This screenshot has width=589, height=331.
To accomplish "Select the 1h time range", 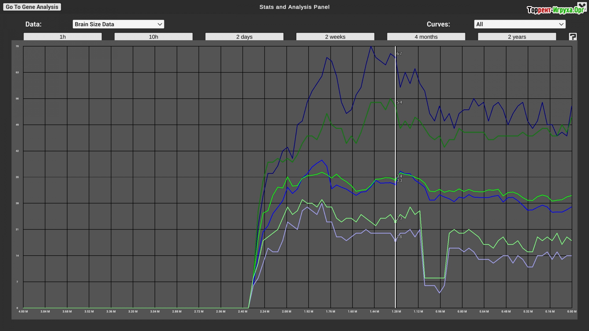I will (63, 37).
